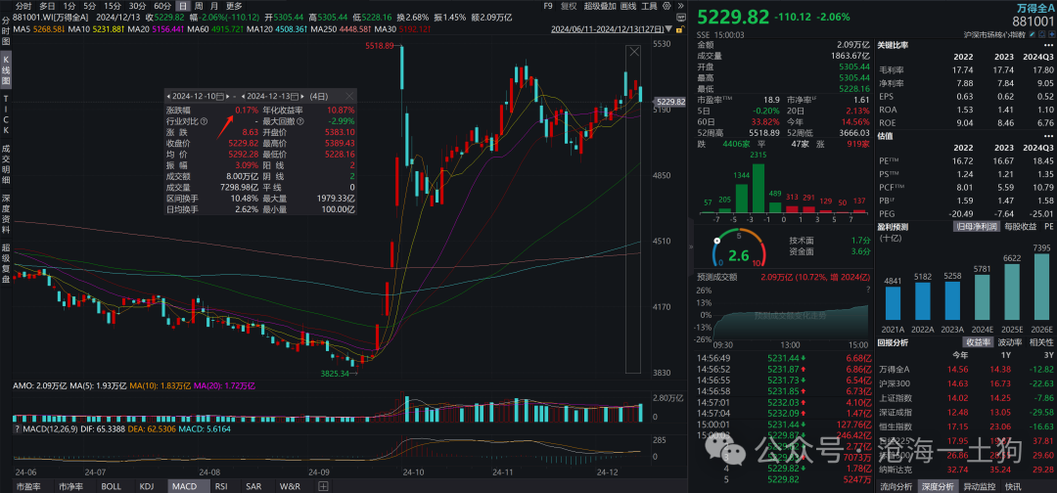
Task: Open the 更多 periods dropdown
Action: [234, 6]
